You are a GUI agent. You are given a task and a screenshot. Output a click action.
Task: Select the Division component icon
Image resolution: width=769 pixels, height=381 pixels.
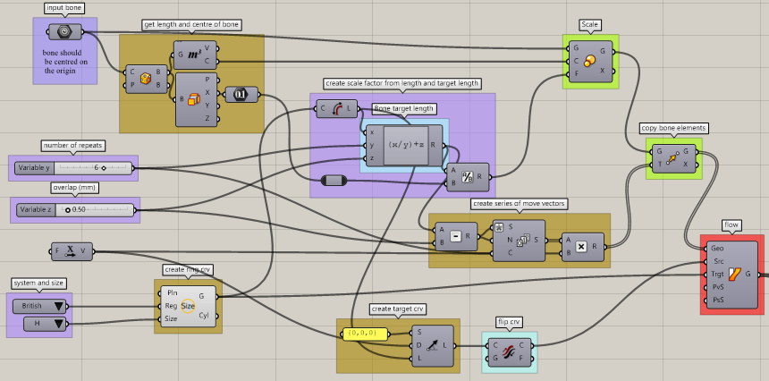point(467,177)
